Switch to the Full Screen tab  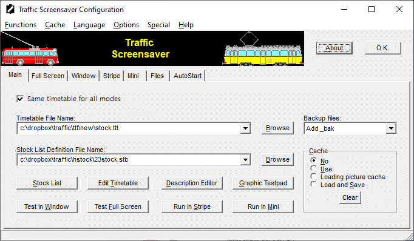[48, 76]
